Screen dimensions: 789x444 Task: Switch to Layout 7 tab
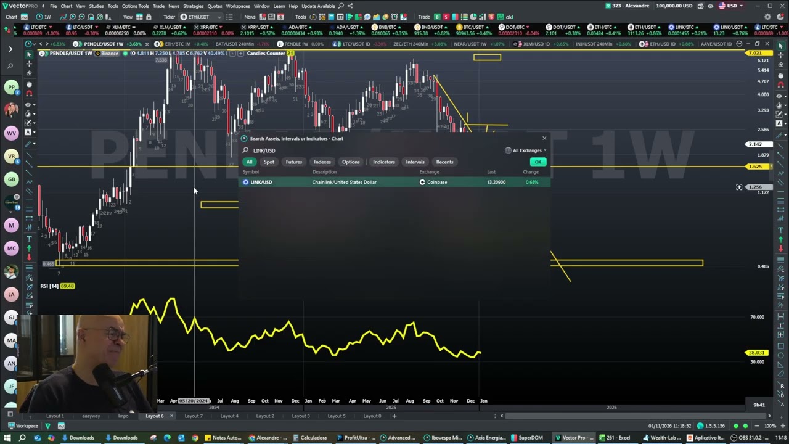[194, 416]
